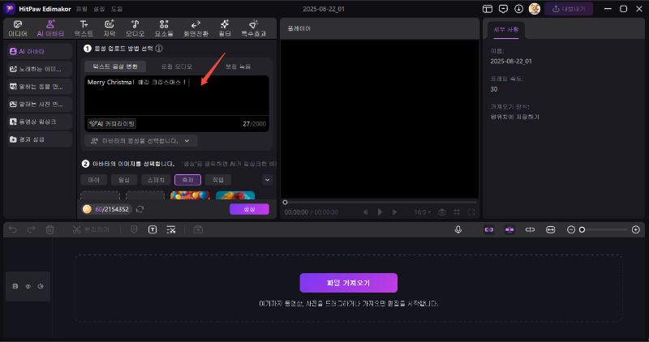Screen dimensions: 649x342
Task: Switch to the 로컬 오디오 tab
Action: click(177, 66)
